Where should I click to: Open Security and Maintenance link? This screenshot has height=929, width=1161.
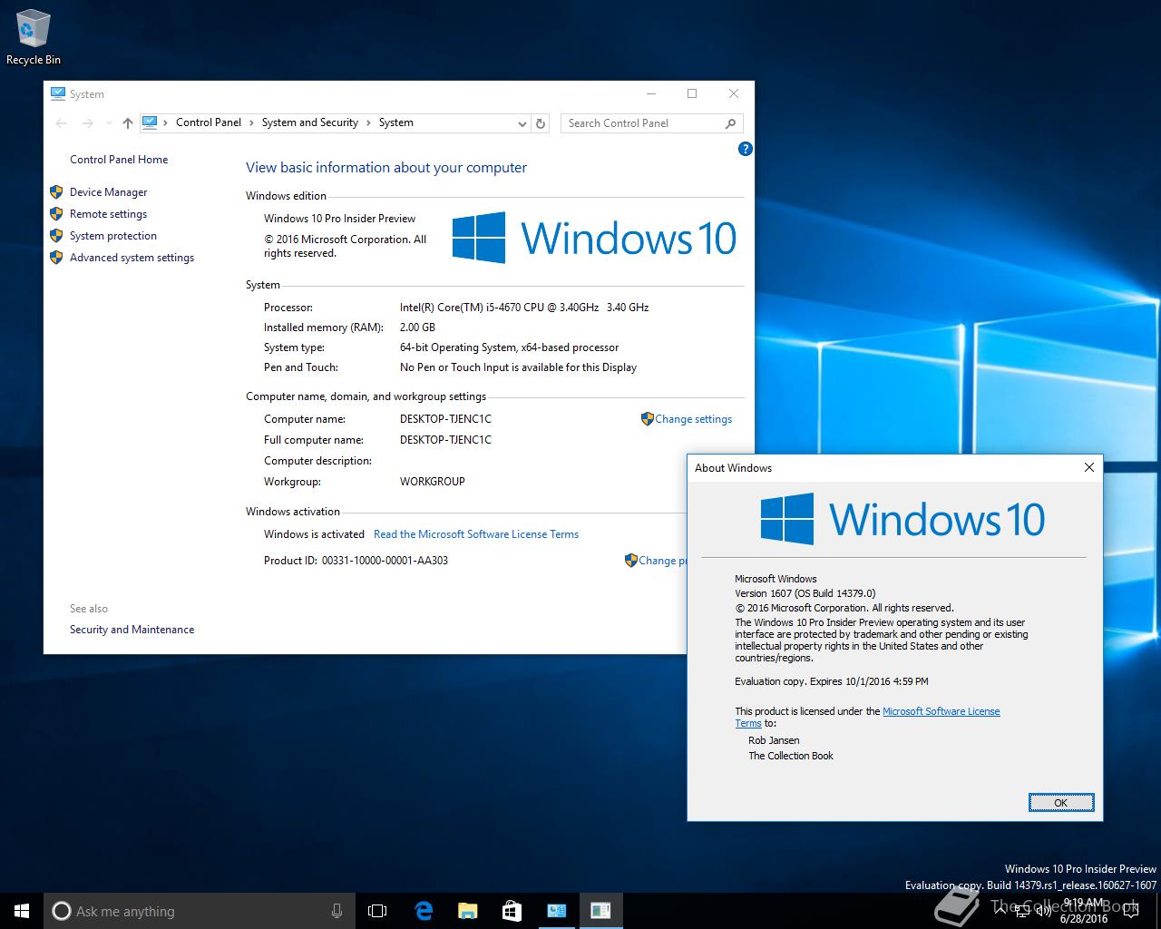click(x=132, y=630)
